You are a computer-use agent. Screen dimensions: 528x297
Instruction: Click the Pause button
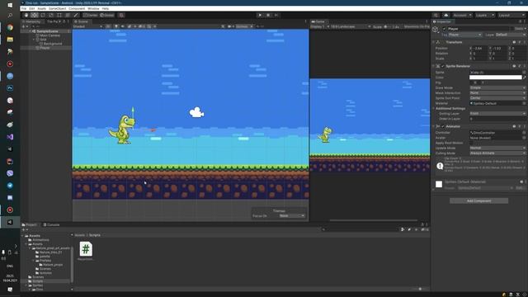coord(268,15)
